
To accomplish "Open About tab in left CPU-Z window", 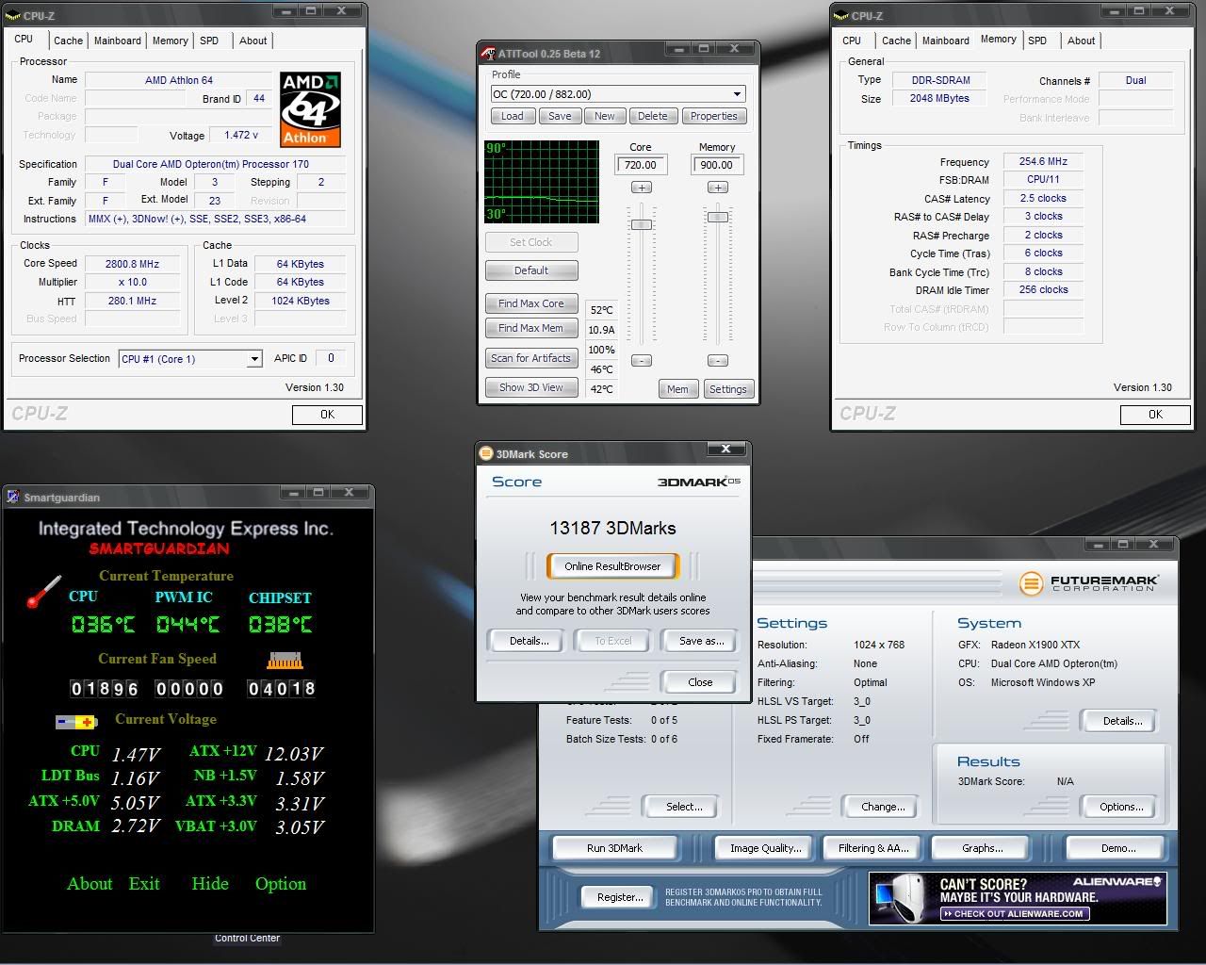I will click(253, 41).
